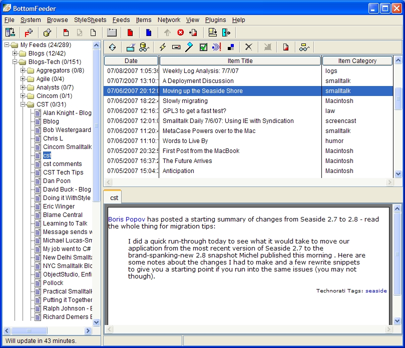Click the feed tree horizontal scrollbar thumb
Screen dimensions: 405x348
click(29, 330)
